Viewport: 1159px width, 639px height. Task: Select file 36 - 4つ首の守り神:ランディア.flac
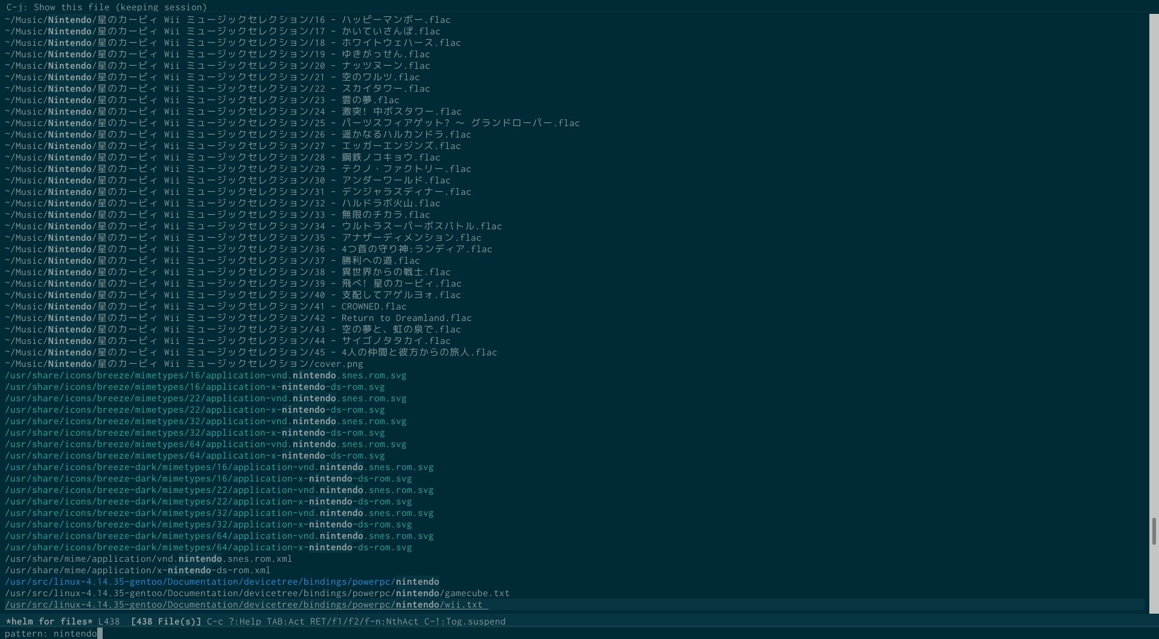(249, 249)
